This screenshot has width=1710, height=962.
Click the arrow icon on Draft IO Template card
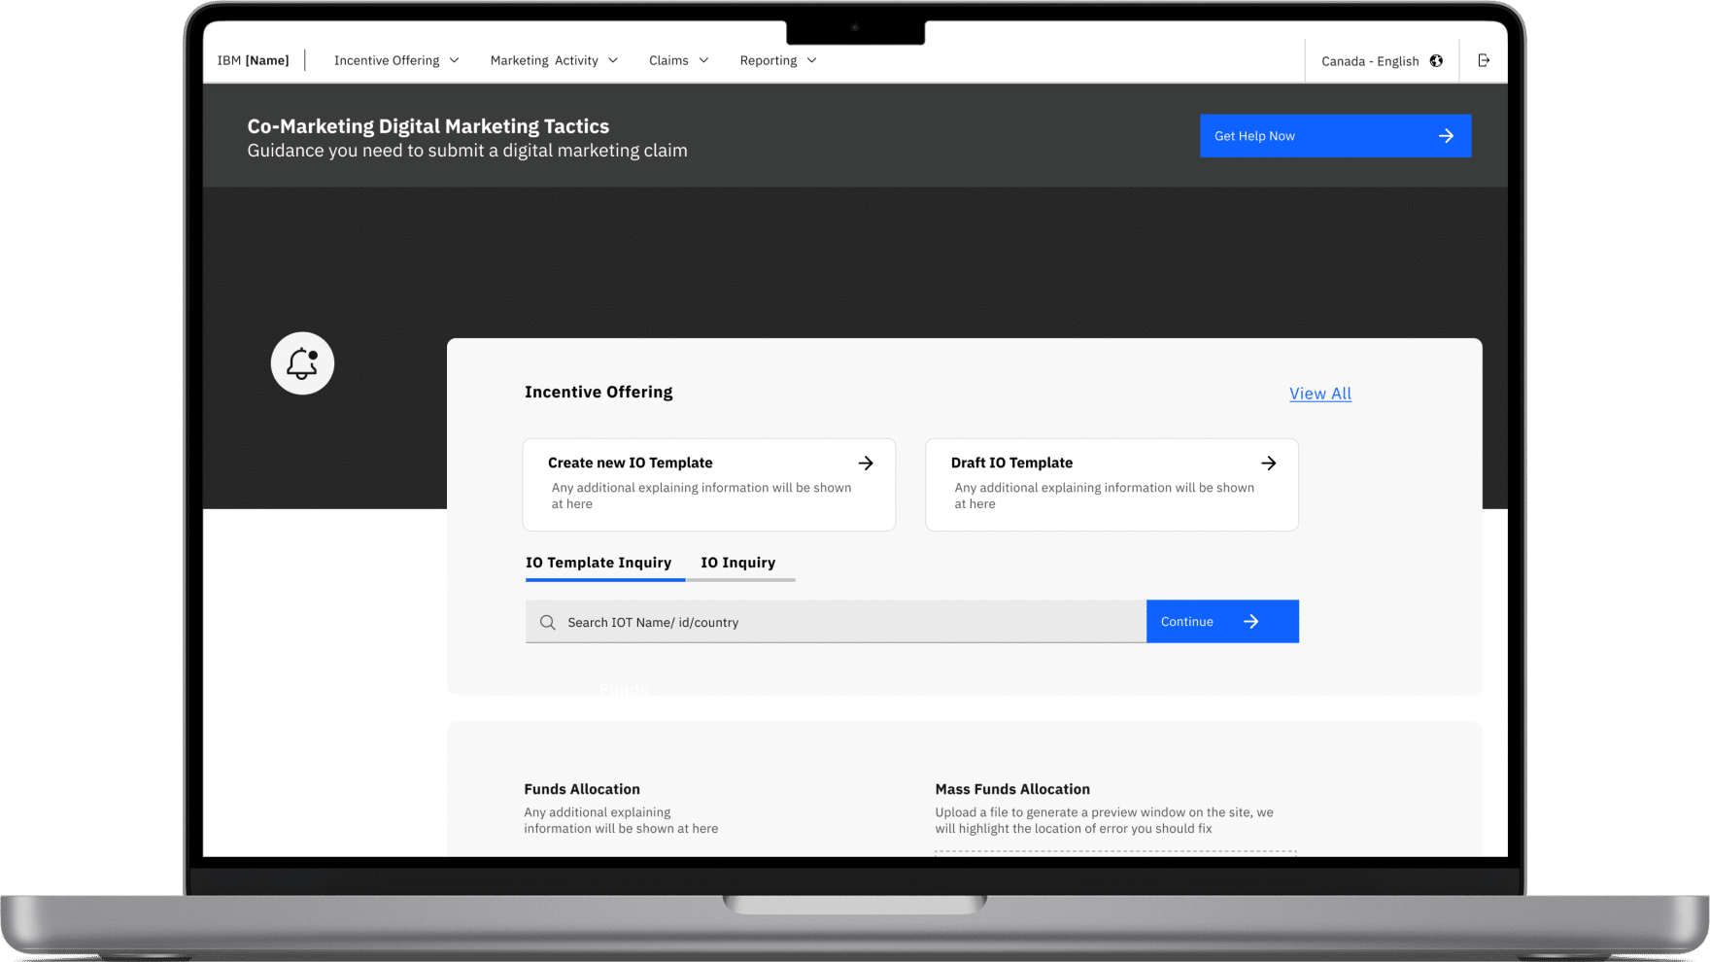[x=1268, y=464]
